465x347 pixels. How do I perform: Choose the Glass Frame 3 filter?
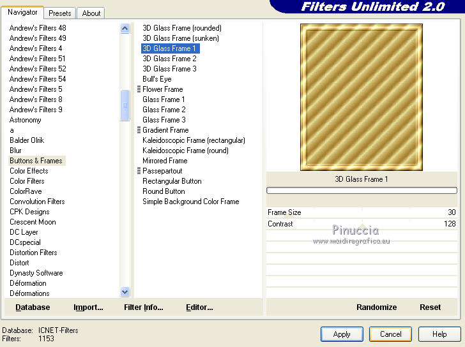[x=164, y=120]
